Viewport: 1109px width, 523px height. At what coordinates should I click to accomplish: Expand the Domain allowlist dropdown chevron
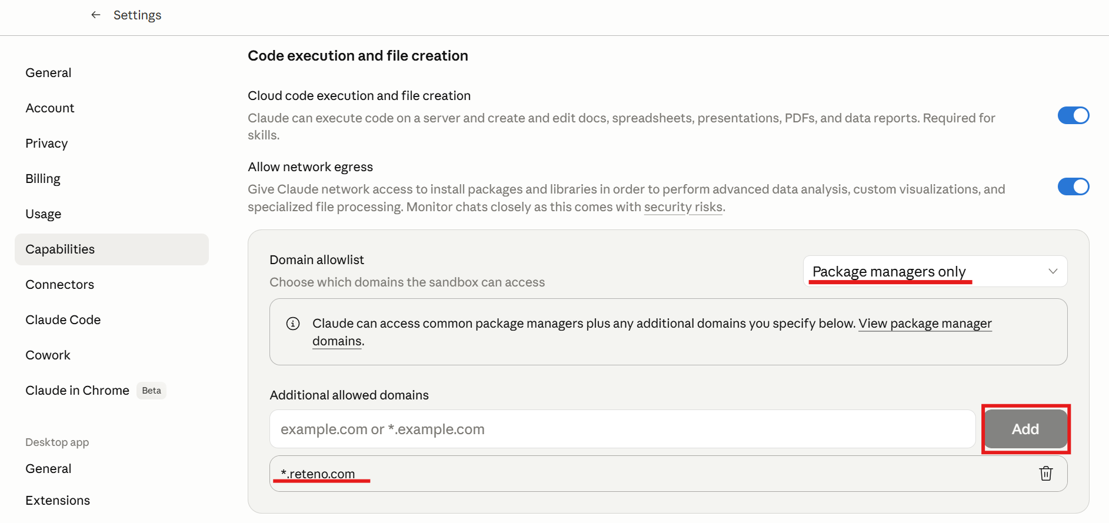(1053, 271)
